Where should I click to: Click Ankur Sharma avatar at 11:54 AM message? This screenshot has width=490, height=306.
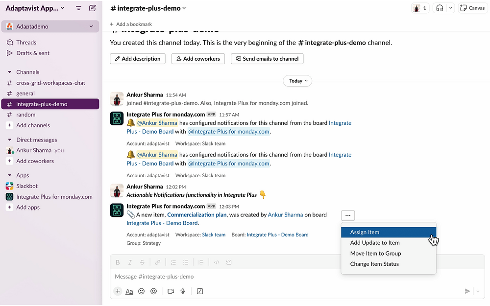coord(117,99)
